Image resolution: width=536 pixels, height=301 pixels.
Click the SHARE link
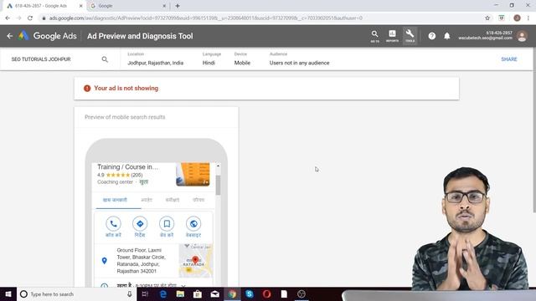[508, 59]
